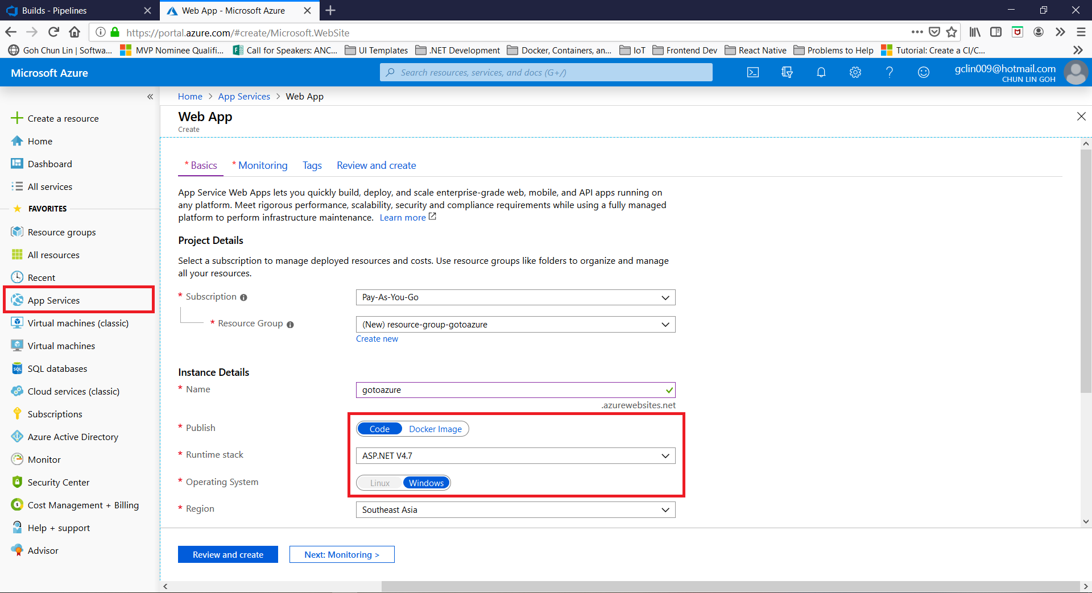The image size is (1092, 593).
Task: Click the Security Center shield icon
Action: pos(17,482)
